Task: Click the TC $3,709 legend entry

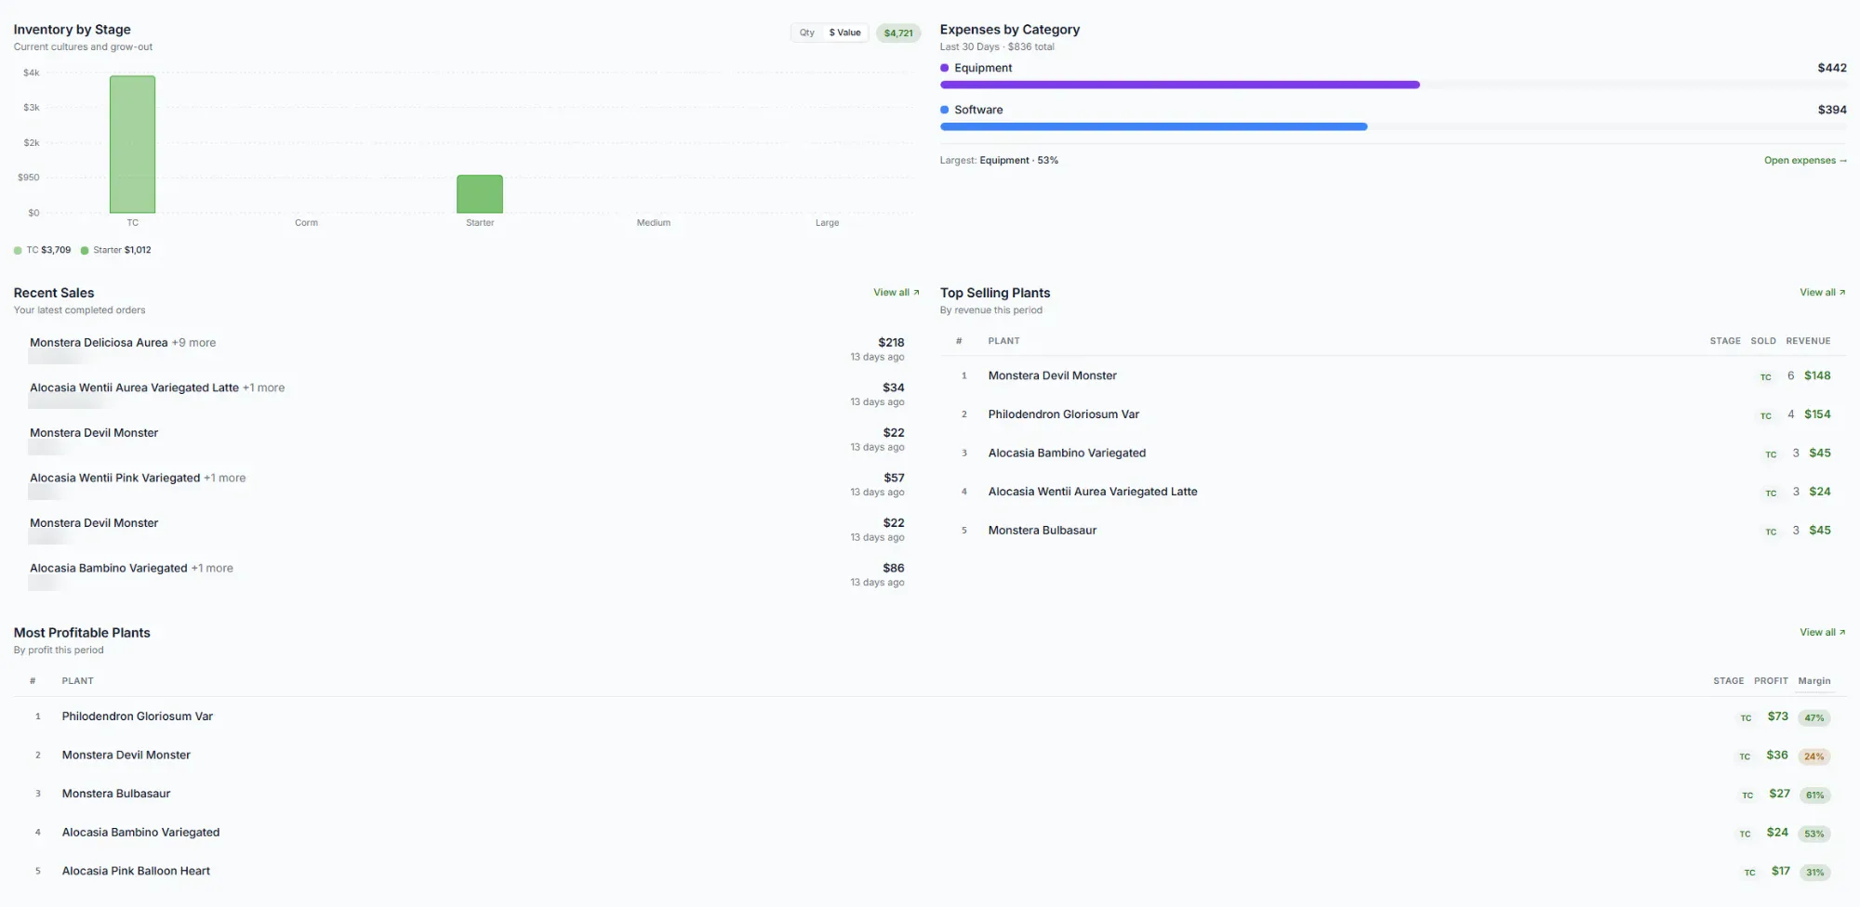Action: coord(43,250)
